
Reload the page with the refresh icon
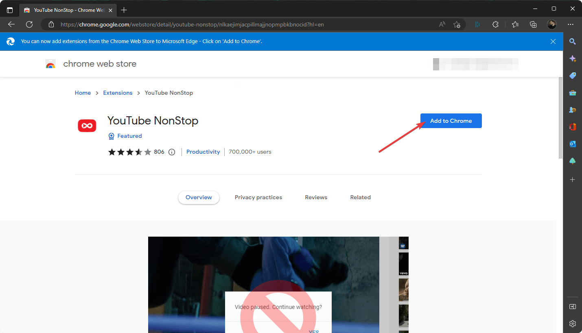tap(29, 24)
